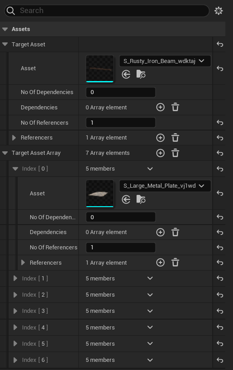Viewport: 233px width, 370px height.
Task: Click the Large Metal Plate thumbnail
Action: point(100,194)
